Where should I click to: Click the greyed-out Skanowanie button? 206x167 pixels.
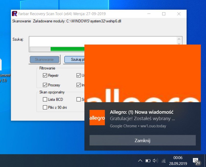[x=44, y=59]
